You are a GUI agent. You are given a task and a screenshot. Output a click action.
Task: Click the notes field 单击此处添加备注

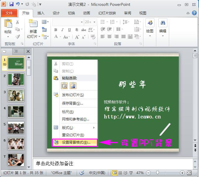tap(113, 164)
